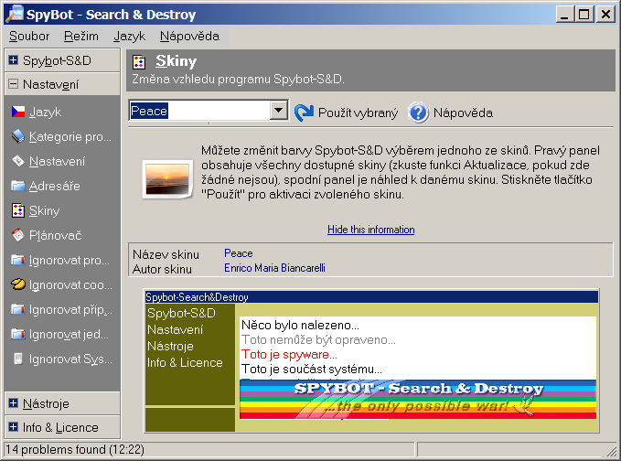Click the Ignorovat Sys... icon

17,359
